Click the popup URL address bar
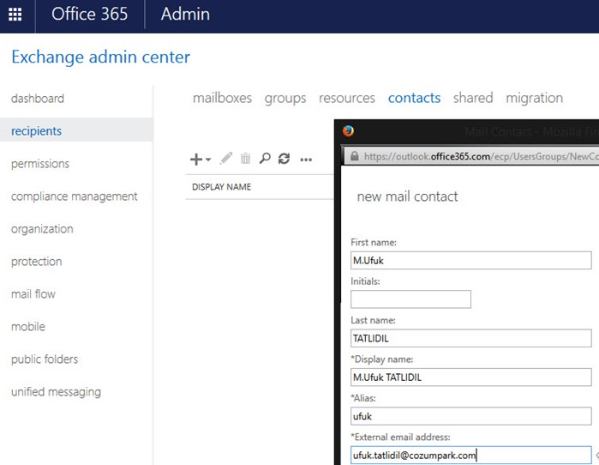This screenshot has height=465, width=599. click(x=471, y=156)
